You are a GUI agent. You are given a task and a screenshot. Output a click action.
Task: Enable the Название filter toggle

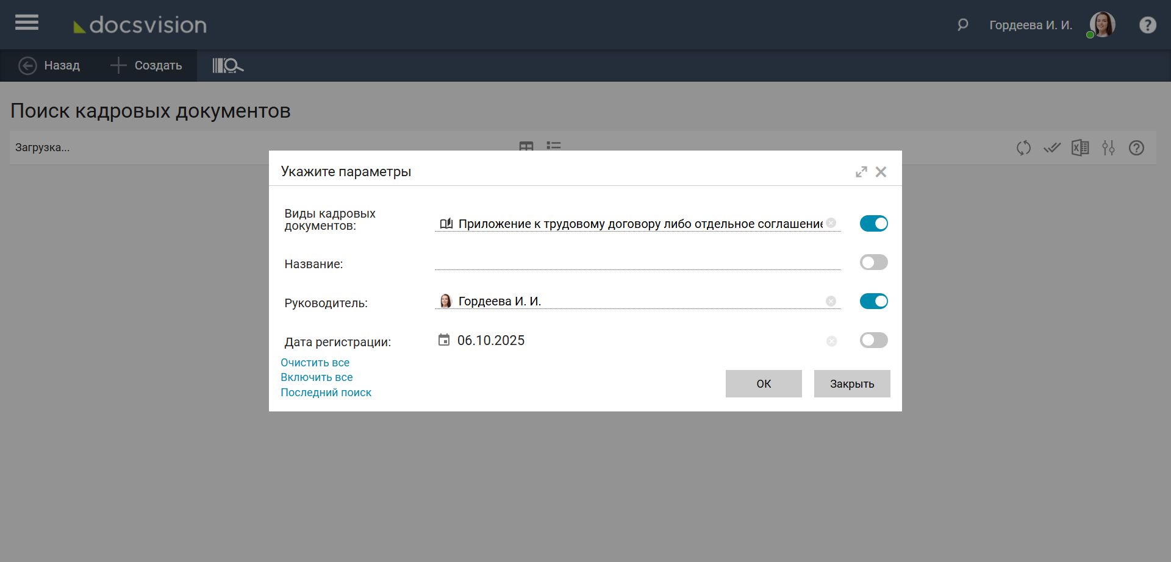(873, 263)
